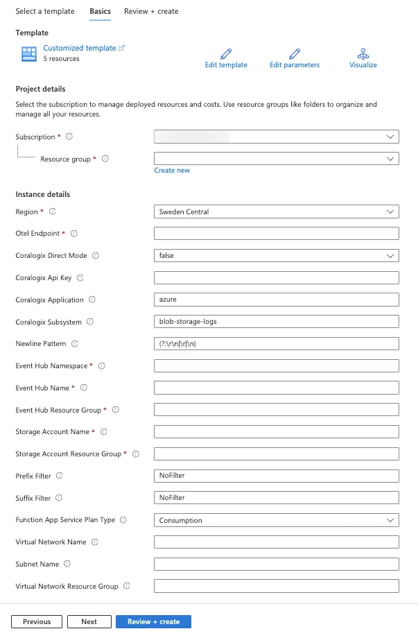Image resolution: width=418 pixels, height=638 pixels.
Task: Open the Region dropdown showing Sweden Central
Action: tap(277, 212)
